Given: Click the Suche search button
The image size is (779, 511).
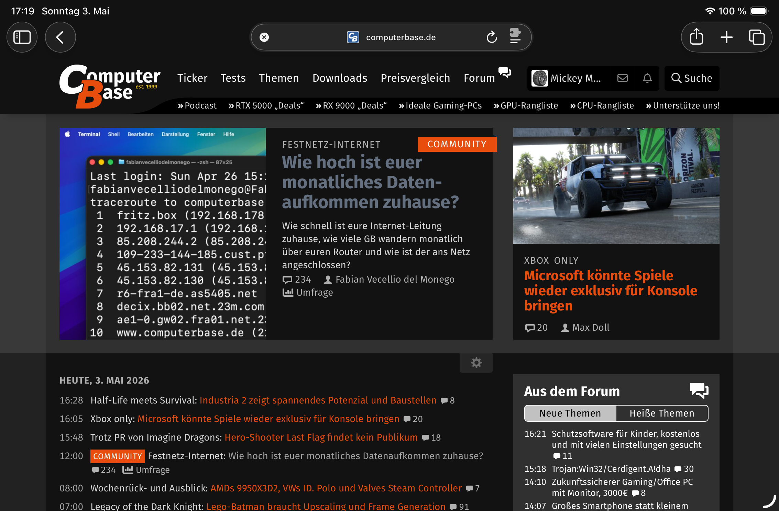Looking at the screenshot, I should [x=692, y=78].
